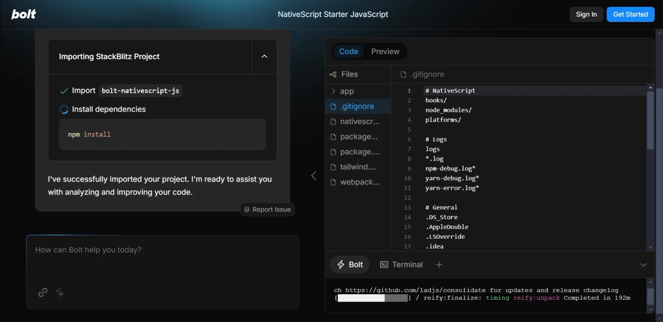Click the terminal output scrollbar
The image size is (663, 322).
(x=650, y=297)
